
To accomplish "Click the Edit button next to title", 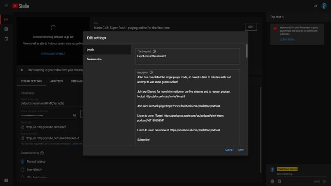I will click(x=251, y=27).
